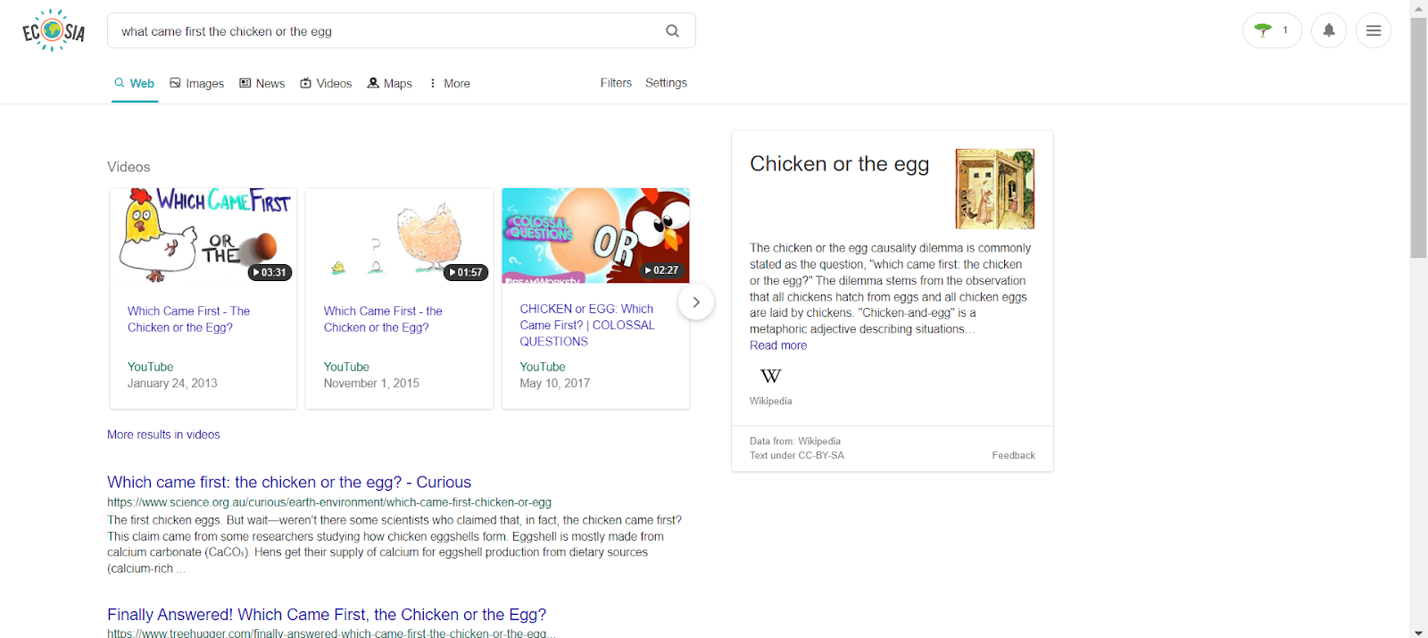The image size is (1428, 638).
Task: Open the Videos search tab
Action: click(x=326, y=83)
